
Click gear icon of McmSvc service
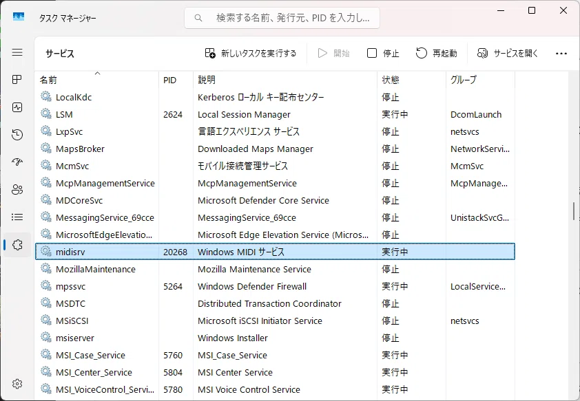point(46,166)
